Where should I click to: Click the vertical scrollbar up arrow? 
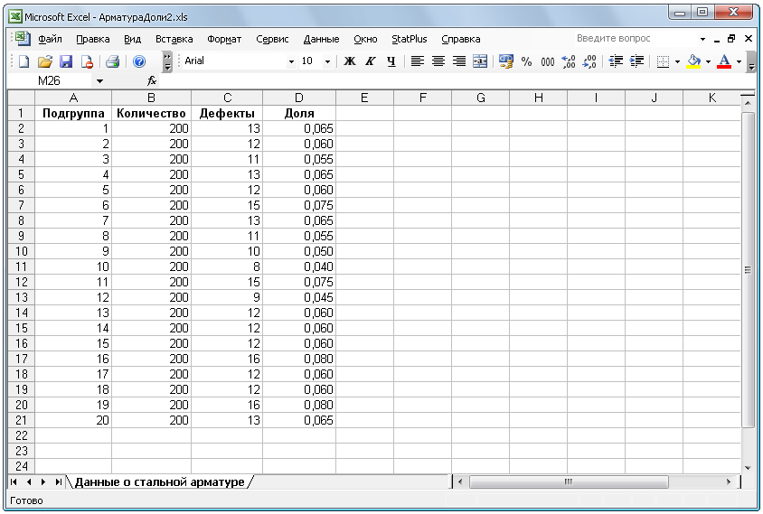748,103
